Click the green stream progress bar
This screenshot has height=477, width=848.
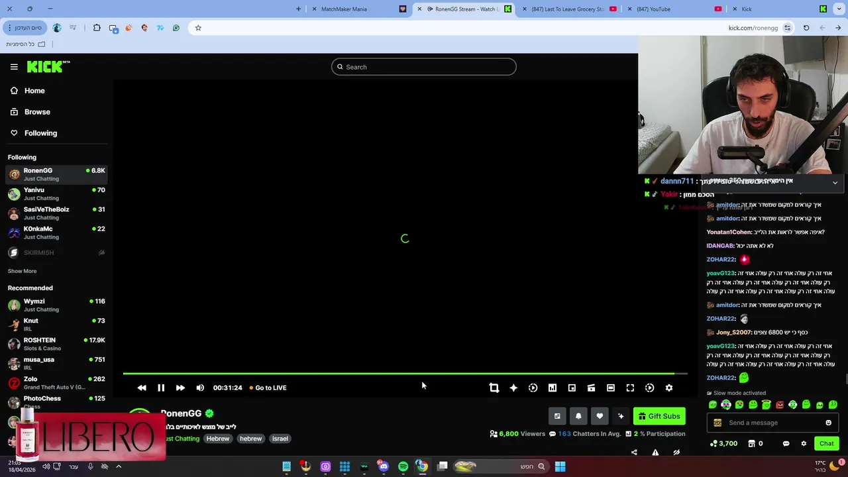click(399, 374)
